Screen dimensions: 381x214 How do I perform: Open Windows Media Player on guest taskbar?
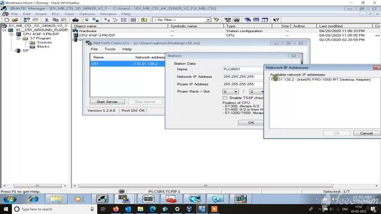[78, 200]
